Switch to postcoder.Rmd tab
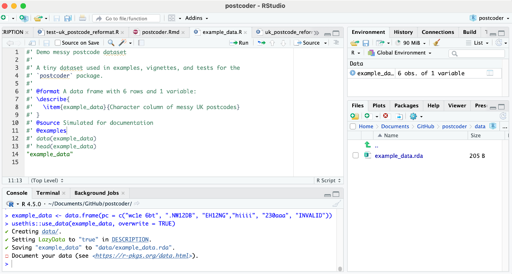The height and width of the screenshot is (274, 512). click(x=161, y=32)
